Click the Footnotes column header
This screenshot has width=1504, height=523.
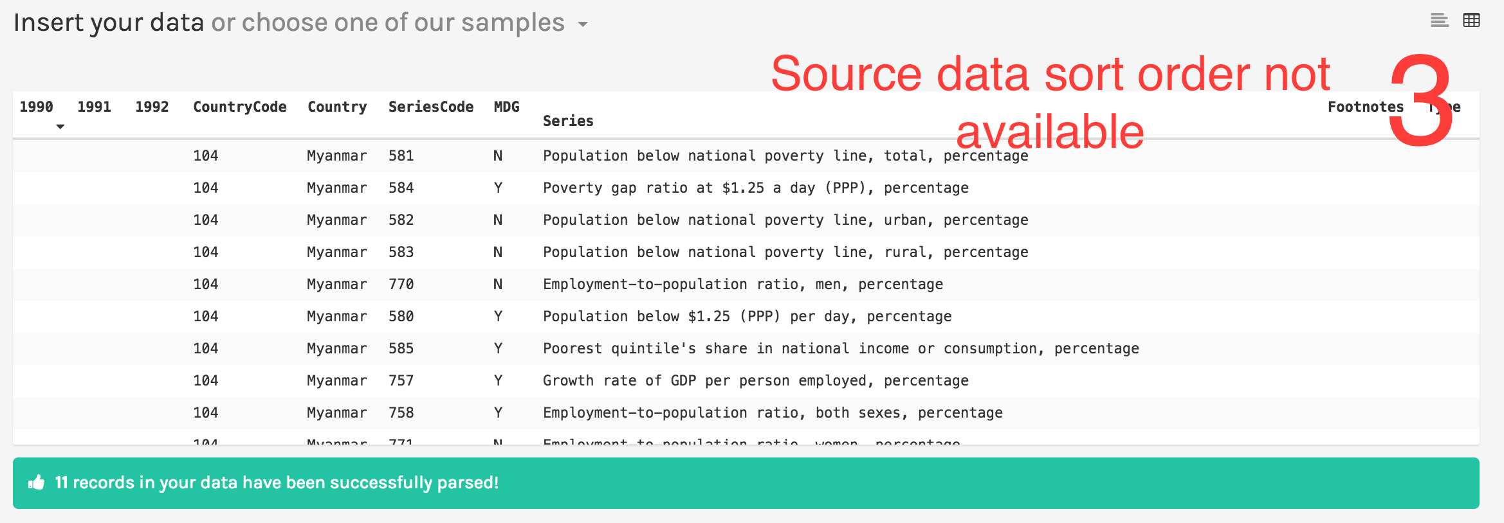tap(1365, 107)
